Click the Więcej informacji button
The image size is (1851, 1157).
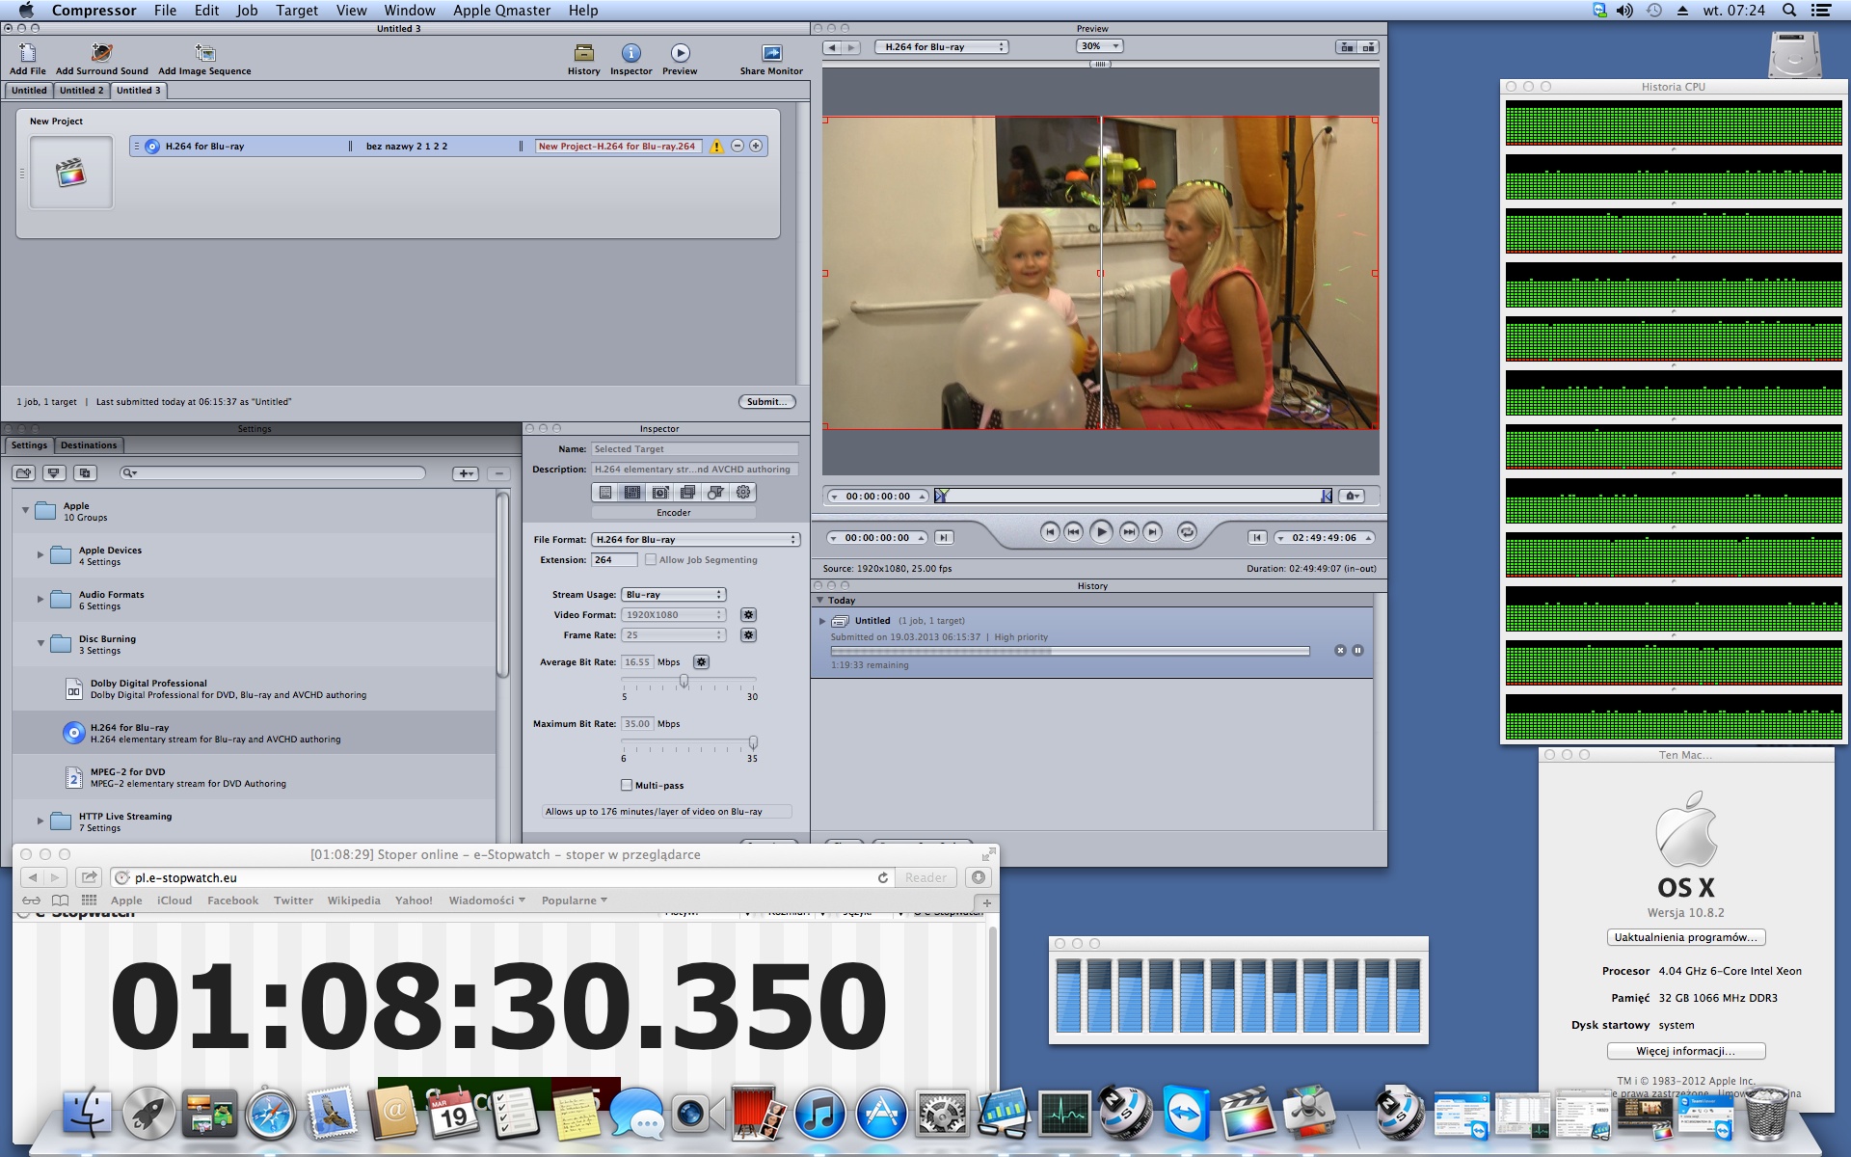[x=1685, y=1051]
